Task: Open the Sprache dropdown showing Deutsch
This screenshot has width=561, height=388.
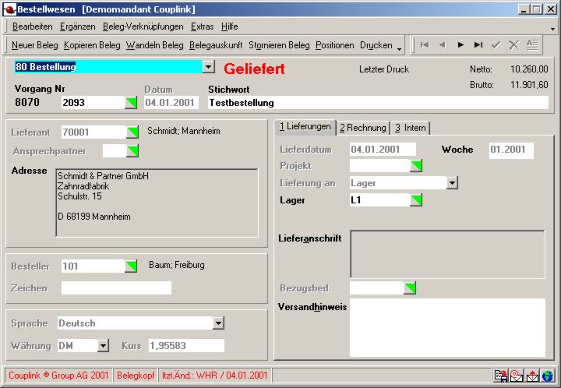Action: coord(218,323)
